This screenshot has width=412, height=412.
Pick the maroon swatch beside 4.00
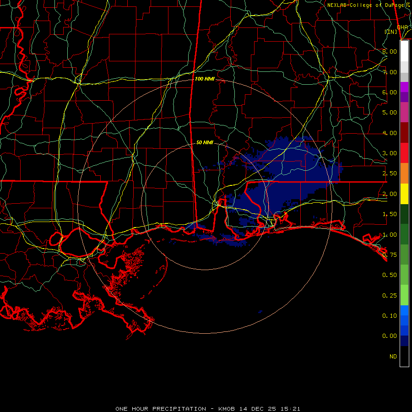[x=404, y=133]
